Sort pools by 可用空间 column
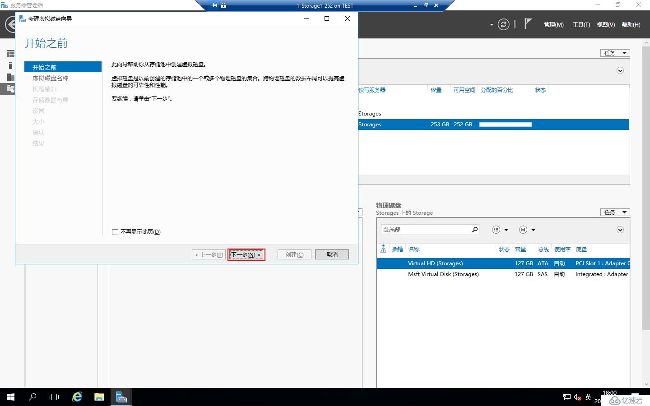The height and width of the screenshot is (406, 650). pyautogui.click(x=464, y=90)
